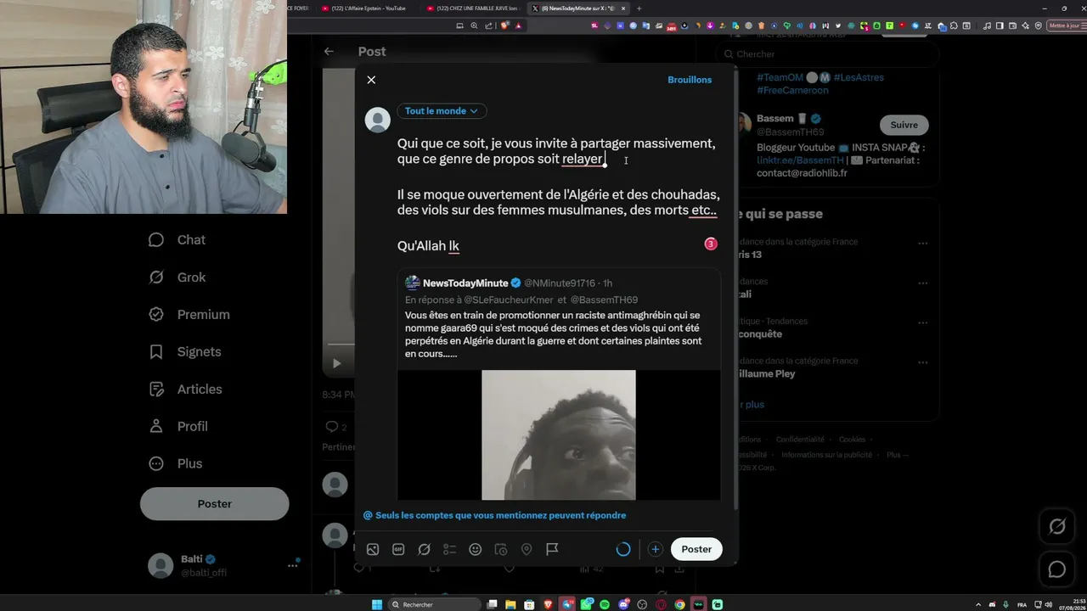Viewport: 1087px width, 611px height.
Task: Open Signets bookmarks in the sidebar
Action: 185,352
